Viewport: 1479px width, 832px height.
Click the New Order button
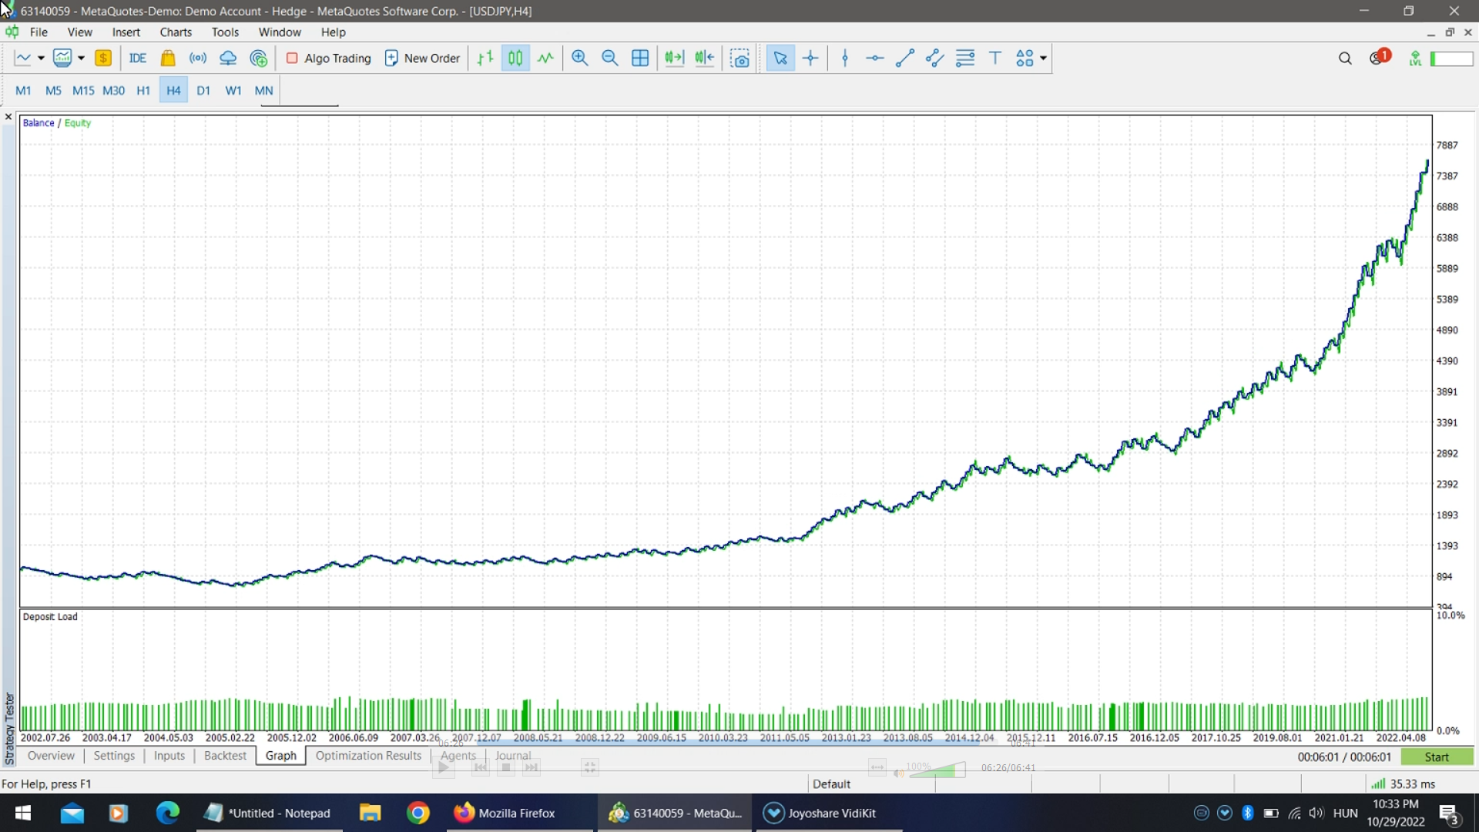[x=422, y=58]
